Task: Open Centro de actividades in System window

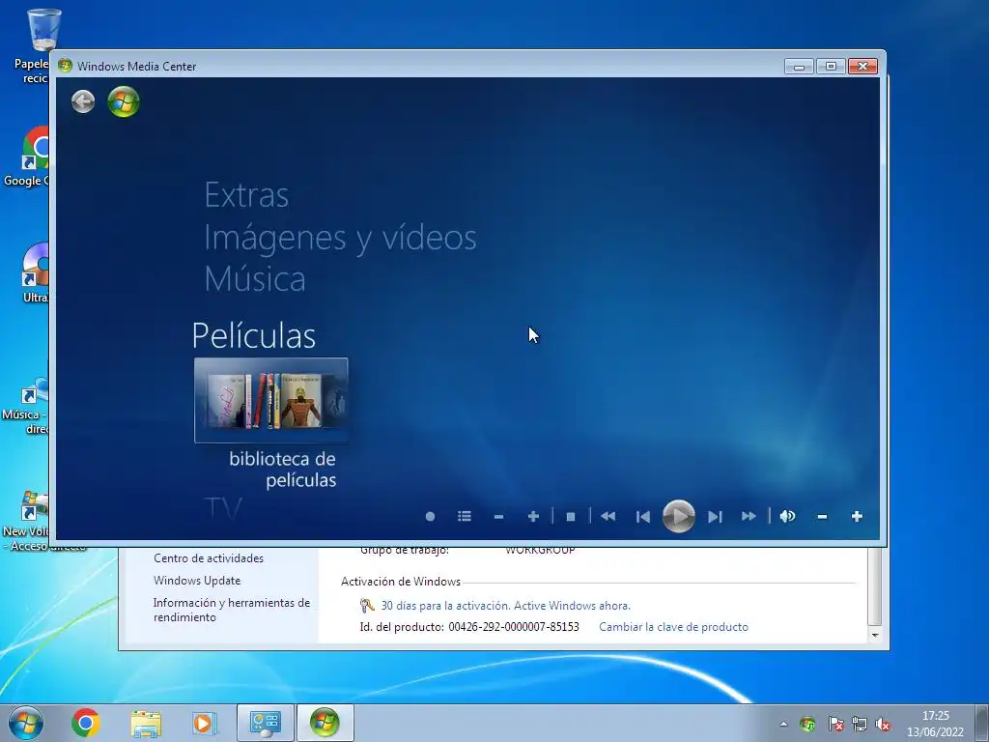Action: [x=209, y=558]
